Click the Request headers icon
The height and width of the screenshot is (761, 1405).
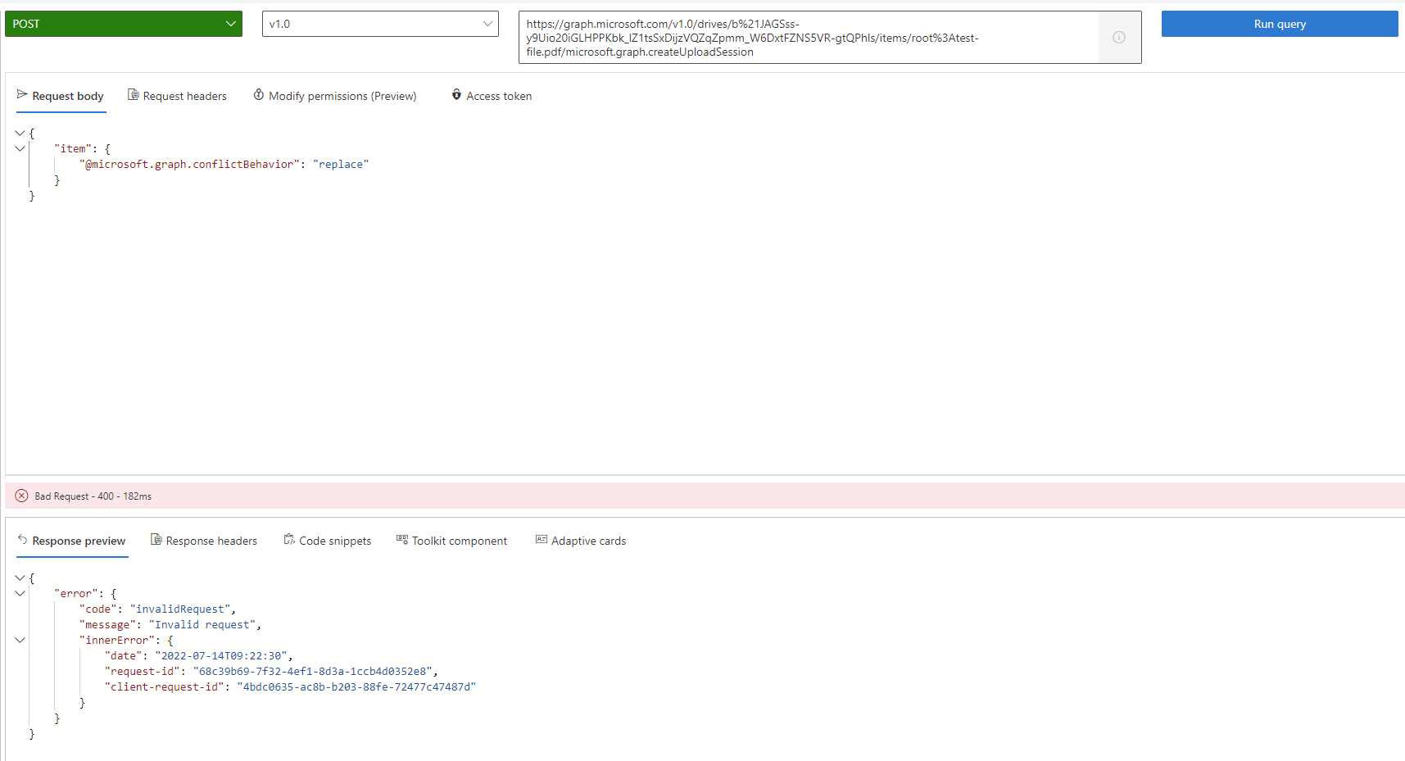[133, 95]
